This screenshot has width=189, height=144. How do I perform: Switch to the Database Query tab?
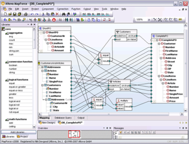click(63, 118)
